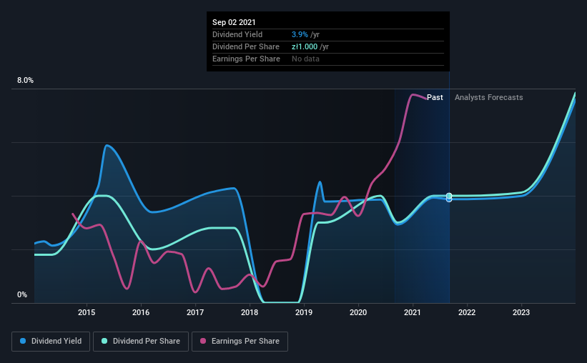Screen dimensions: 587x363
Task: Click the Analysts Forecasts section label
Action: tap(488, 97)
